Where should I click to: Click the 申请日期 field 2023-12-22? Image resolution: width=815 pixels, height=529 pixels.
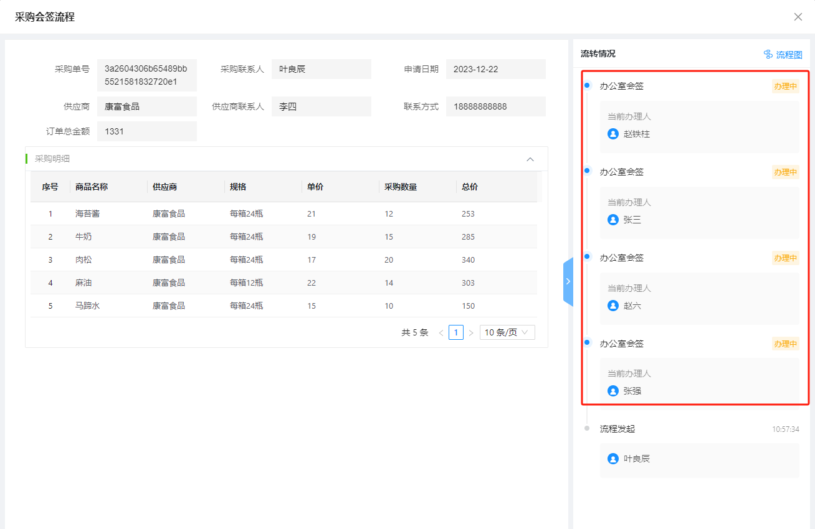click(x=495, y=69)
